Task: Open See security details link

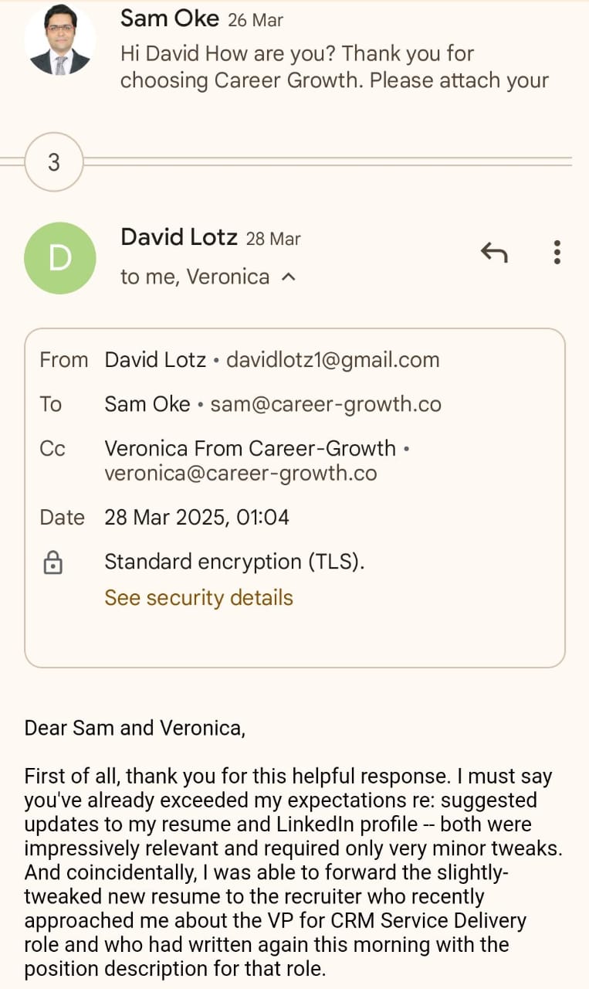Action: (198, 597)
